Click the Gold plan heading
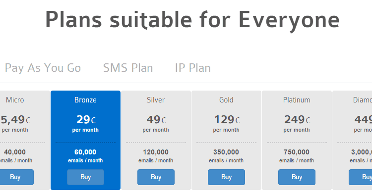 pos(226,100)
